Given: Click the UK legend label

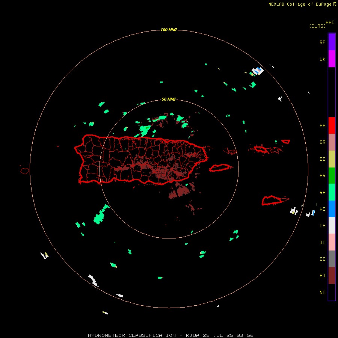Looking at the screenshot, I should (x=322, y=59).
